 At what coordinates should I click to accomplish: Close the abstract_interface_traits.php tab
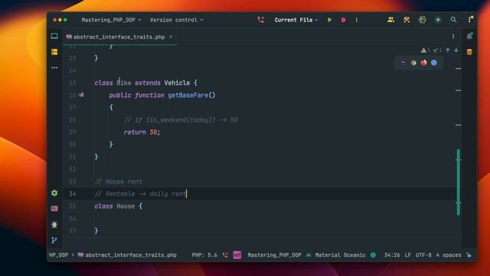point(171,37)
